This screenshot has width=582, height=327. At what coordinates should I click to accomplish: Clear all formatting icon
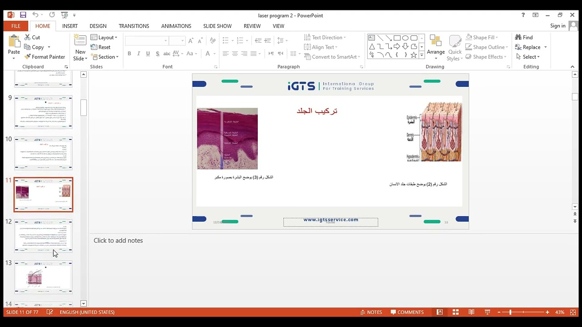pyautogui.click(x=213, y=41)
